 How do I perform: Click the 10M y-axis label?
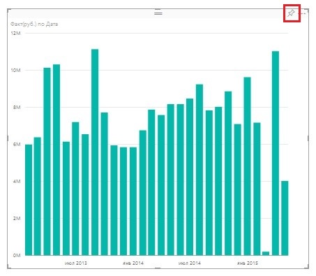[x=15, y=71]
